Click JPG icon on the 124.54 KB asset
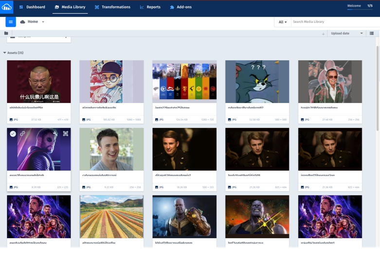 coord(157,120)
